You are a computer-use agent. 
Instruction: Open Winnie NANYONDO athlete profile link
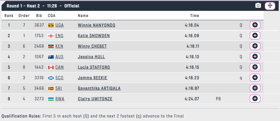(x=97, y=25)
